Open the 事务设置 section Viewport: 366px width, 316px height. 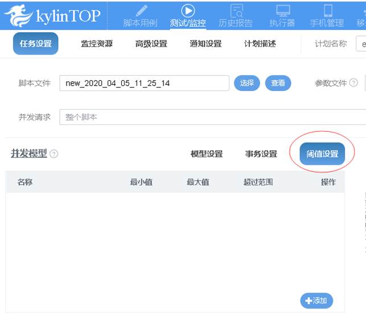pyautogui.click(x=261, y=154)
